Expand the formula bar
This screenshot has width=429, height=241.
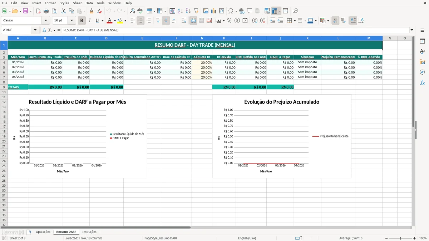(x=412, y=30)
